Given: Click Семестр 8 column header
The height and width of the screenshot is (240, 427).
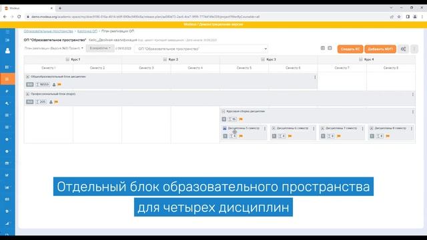Looking at the screenshot, I should click(391, 68).
